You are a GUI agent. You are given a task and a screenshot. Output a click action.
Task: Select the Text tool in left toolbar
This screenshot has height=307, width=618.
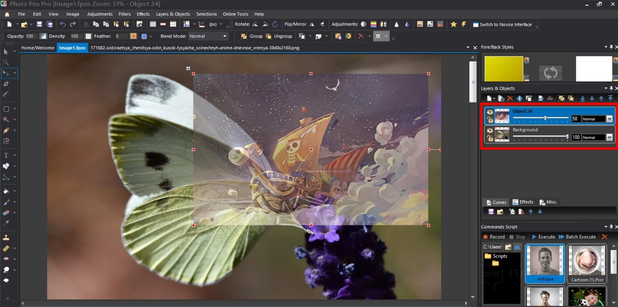6,155
